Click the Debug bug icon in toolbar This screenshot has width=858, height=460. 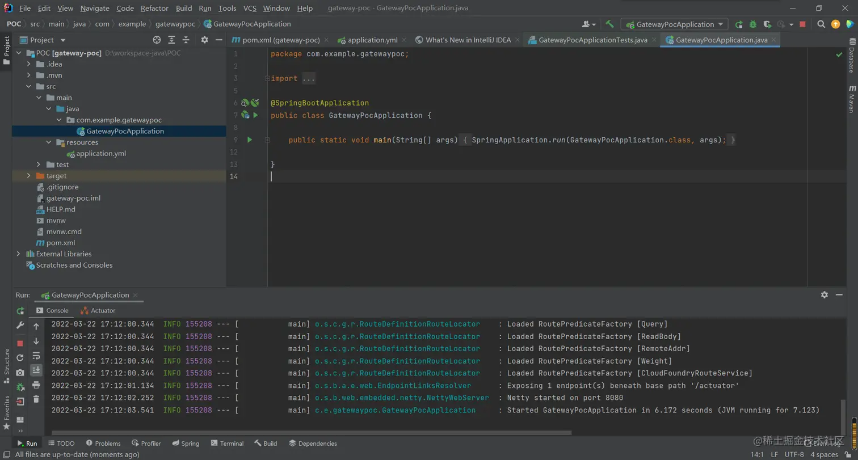(x=753, y=24)
